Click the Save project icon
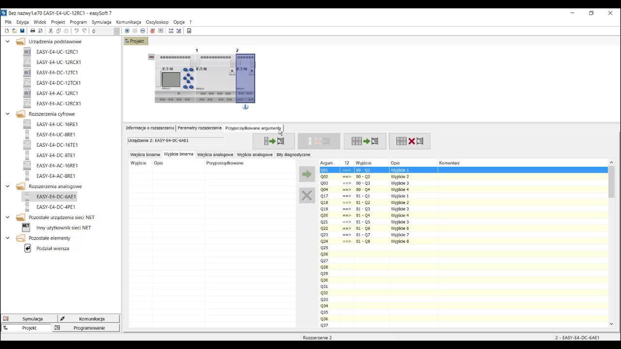This screenshot has width=621, height=349. (22, 31)
